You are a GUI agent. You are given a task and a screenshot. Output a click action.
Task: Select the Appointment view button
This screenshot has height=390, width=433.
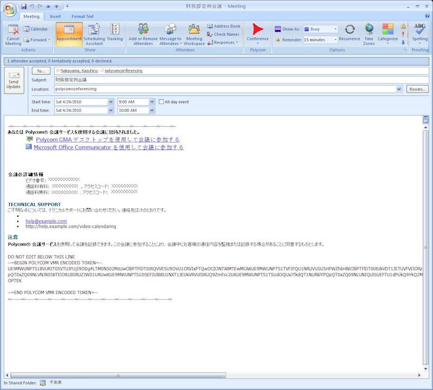click(x=69, y=34)
